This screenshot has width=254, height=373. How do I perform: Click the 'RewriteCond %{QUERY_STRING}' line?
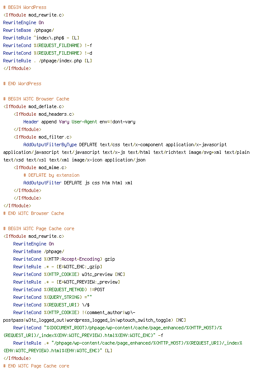(x=52, y=297)
